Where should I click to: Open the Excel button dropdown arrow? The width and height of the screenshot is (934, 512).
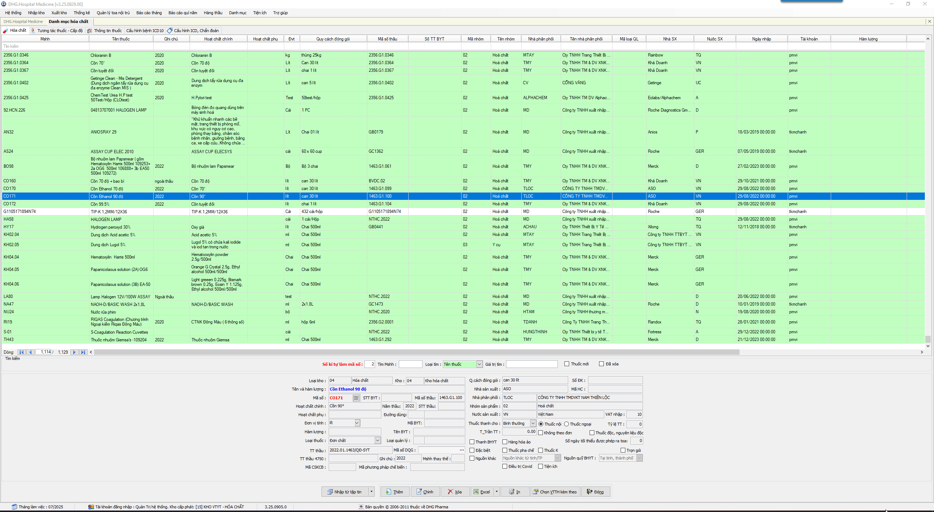(x=496, y=492)
